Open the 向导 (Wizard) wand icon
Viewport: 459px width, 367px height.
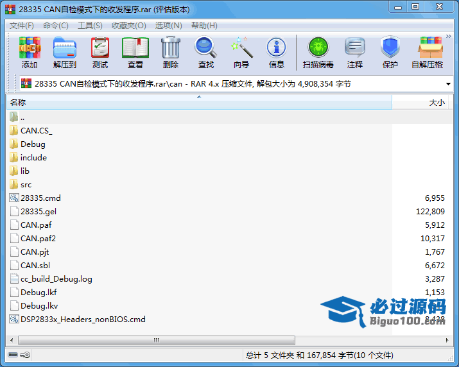coord(241,53)
